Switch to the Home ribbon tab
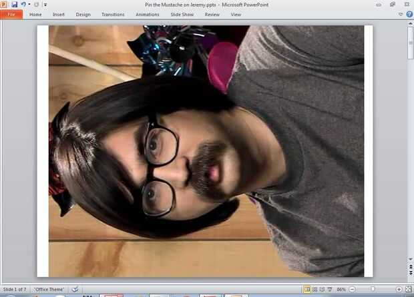 35,15
